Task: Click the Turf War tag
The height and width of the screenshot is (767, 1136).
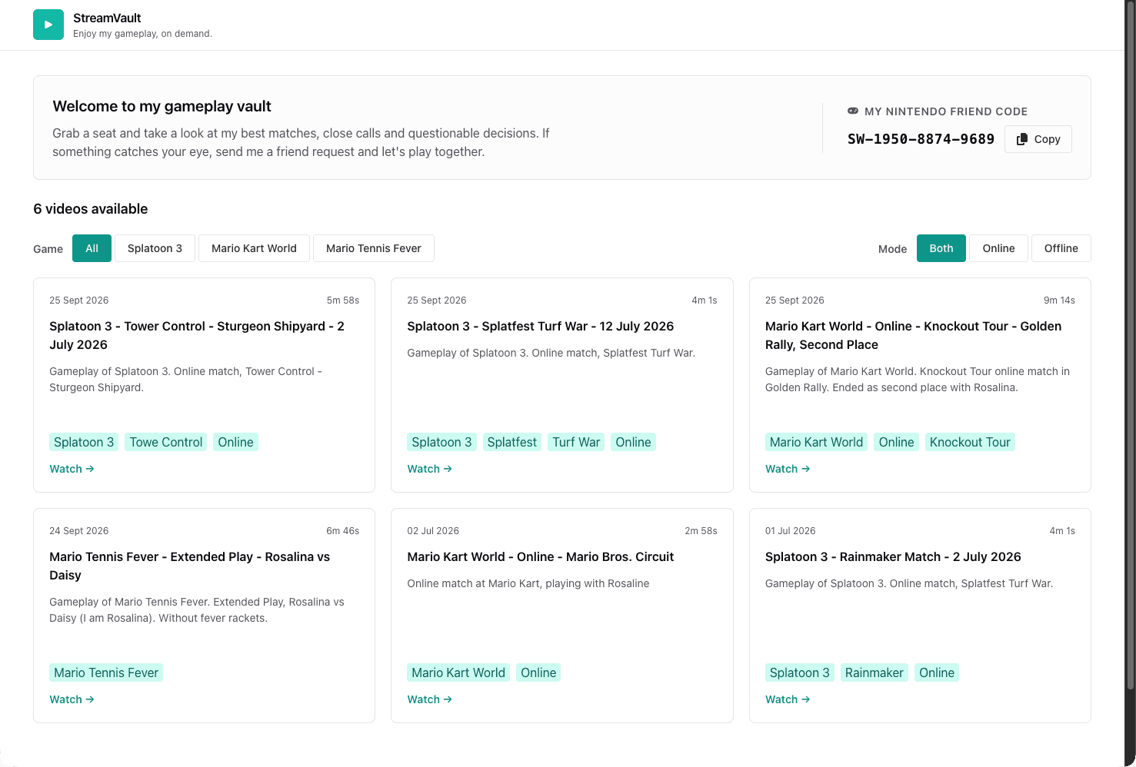Action: point(576,442)
